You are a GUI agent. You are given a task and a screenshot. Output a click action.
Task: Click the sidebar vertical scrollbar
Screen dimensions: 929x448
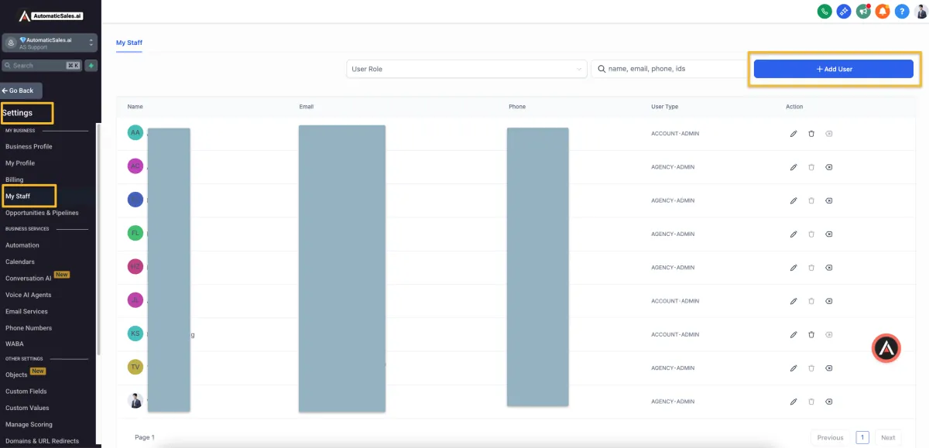98,240
